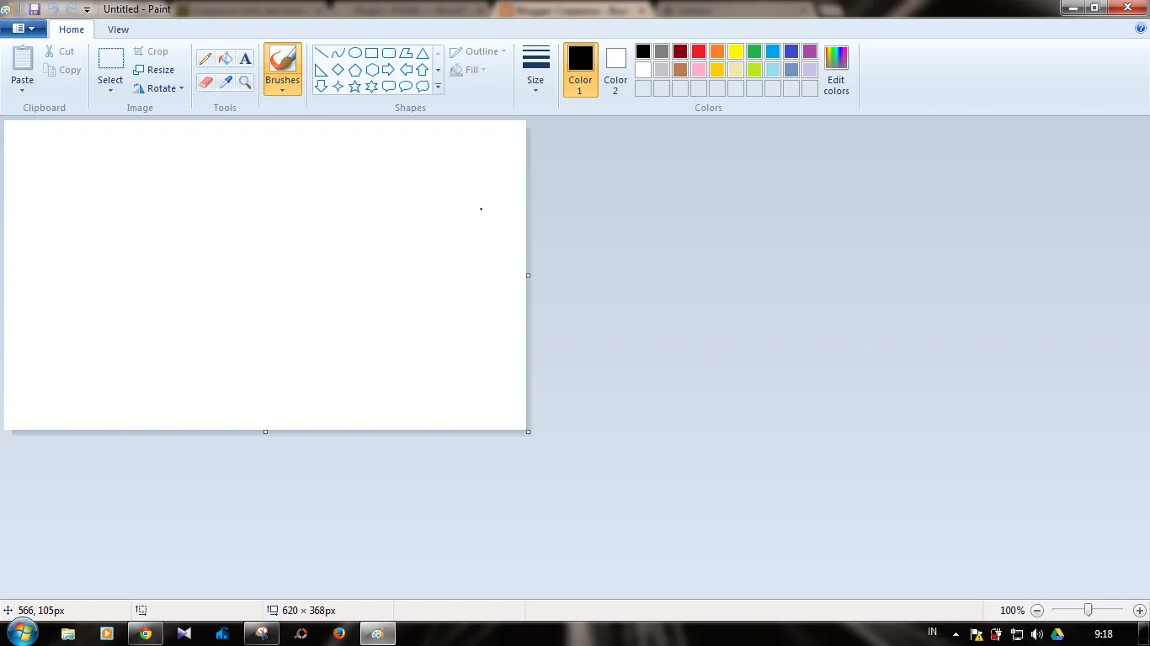Click the Brushes tool icon
This screenshot has width=1150, height=646.
[283, 59]
